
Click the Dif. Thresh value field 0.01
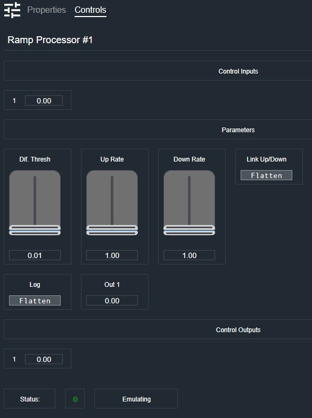pos(35,255)
